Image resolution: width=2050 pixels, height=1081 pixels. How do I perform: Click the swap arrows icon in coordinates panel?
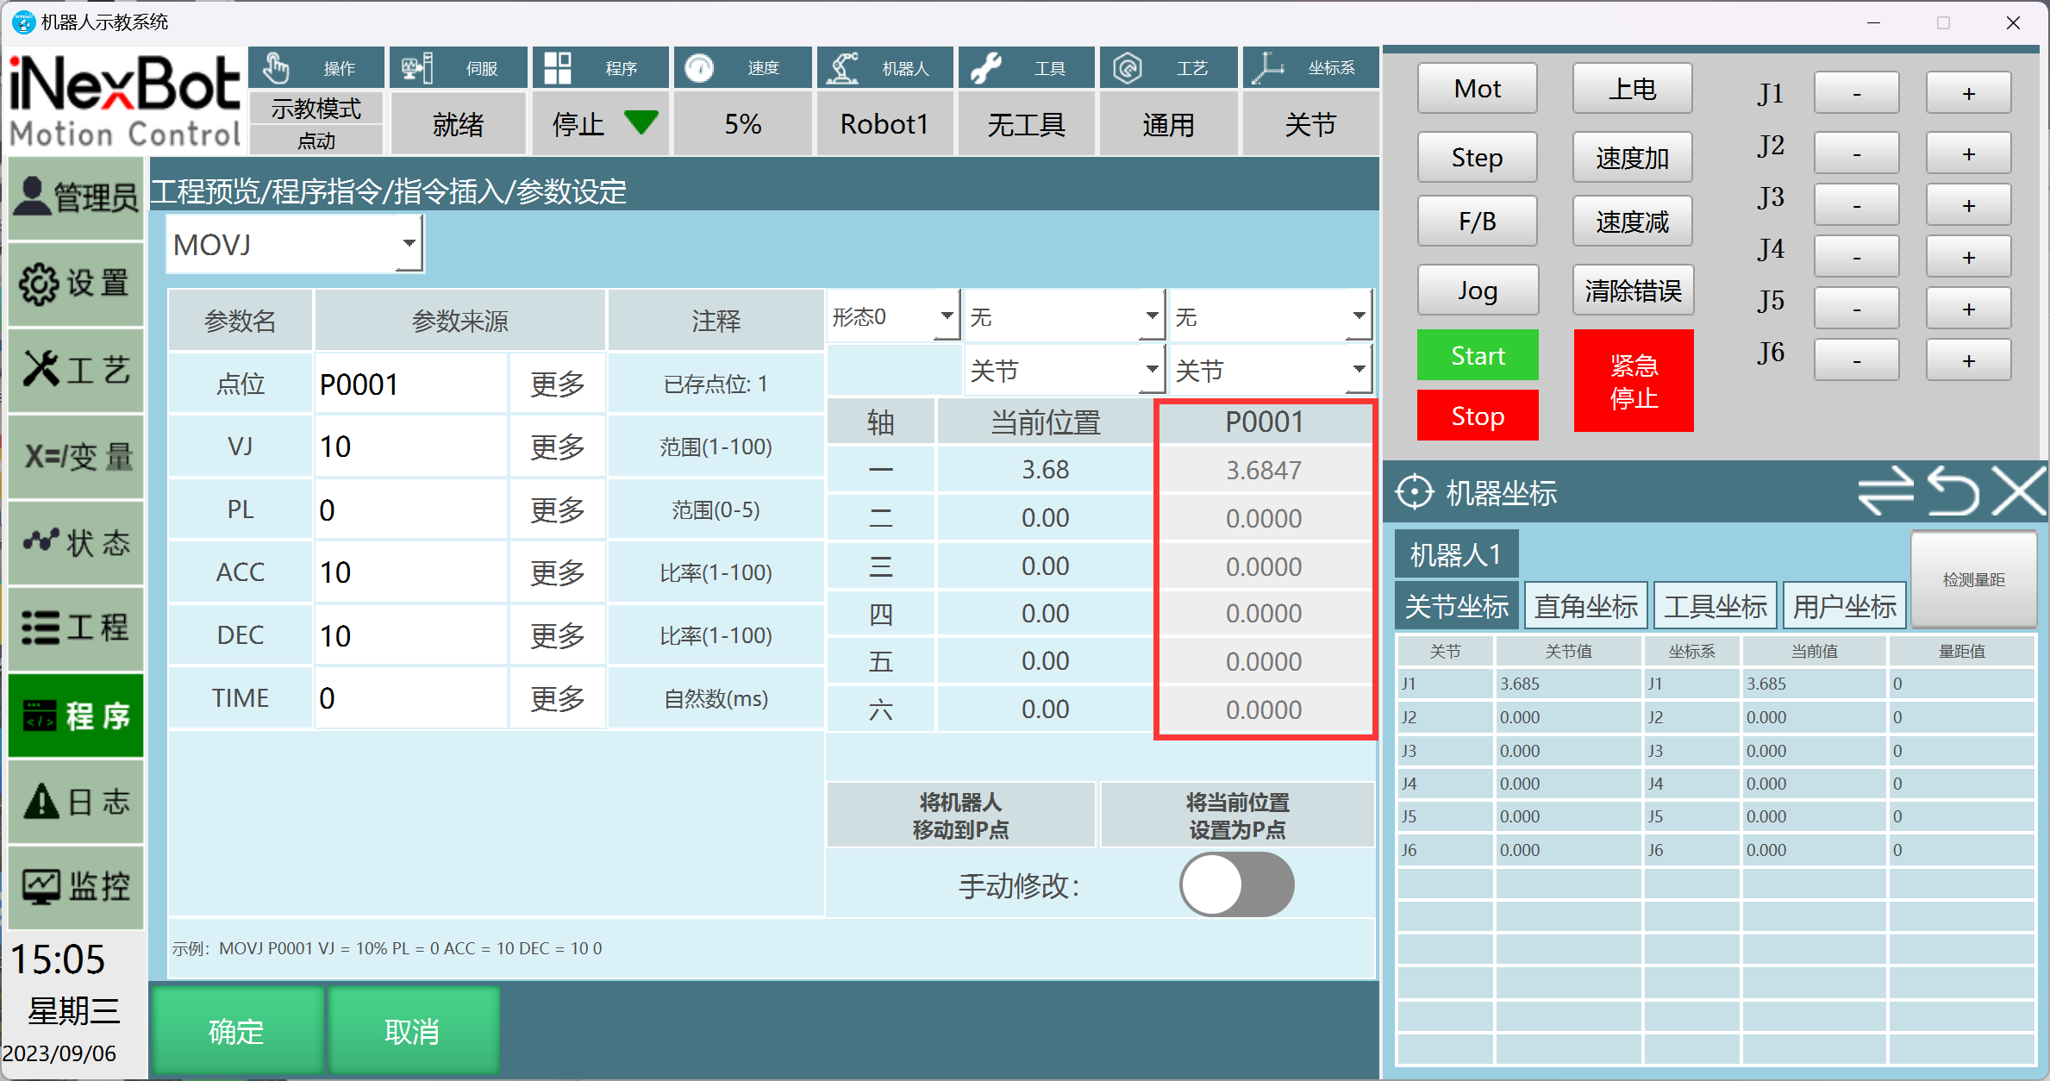point(1884,492)
